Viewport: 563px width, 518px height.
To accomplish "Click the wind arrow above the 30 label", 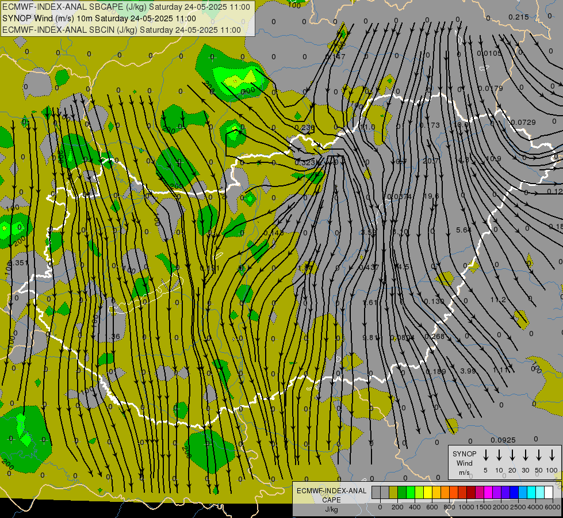I will 525,455.
